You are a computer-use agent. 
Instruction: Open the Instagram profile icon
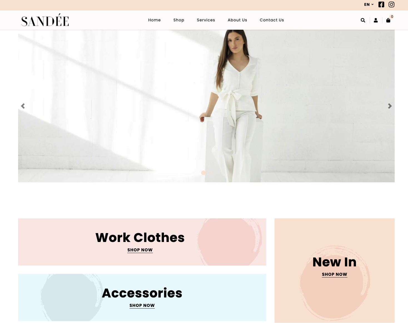coord(391,4)
